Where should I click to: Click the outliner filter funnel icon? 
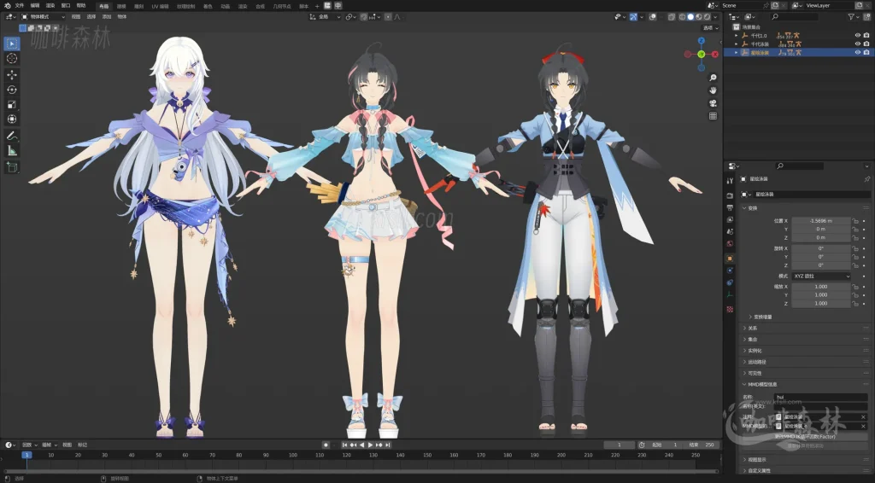(x=851, y=17)
